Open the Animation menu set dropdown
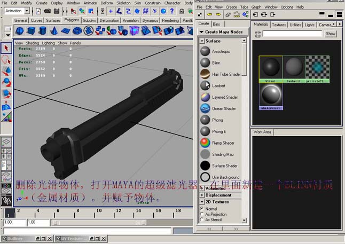Viewport: 345px width, 244px height. coord(27,11)
